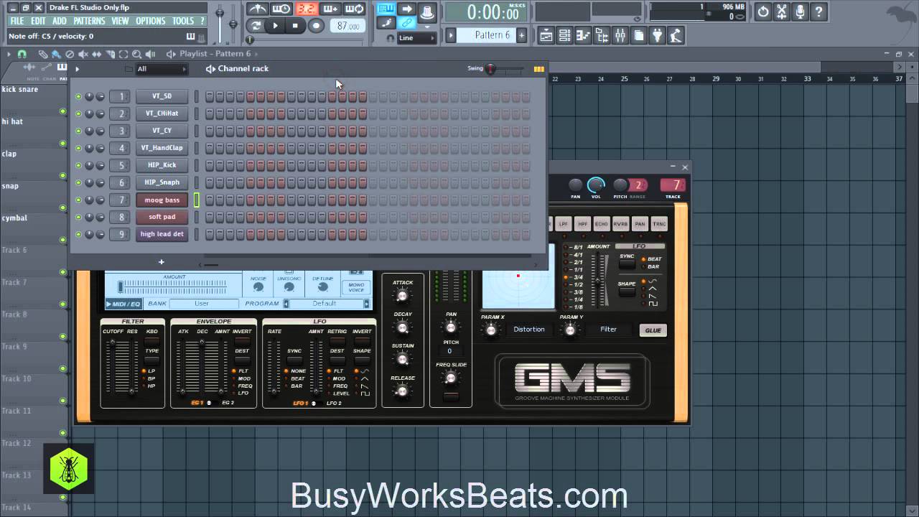Click the tempo field showing 87

347,26
